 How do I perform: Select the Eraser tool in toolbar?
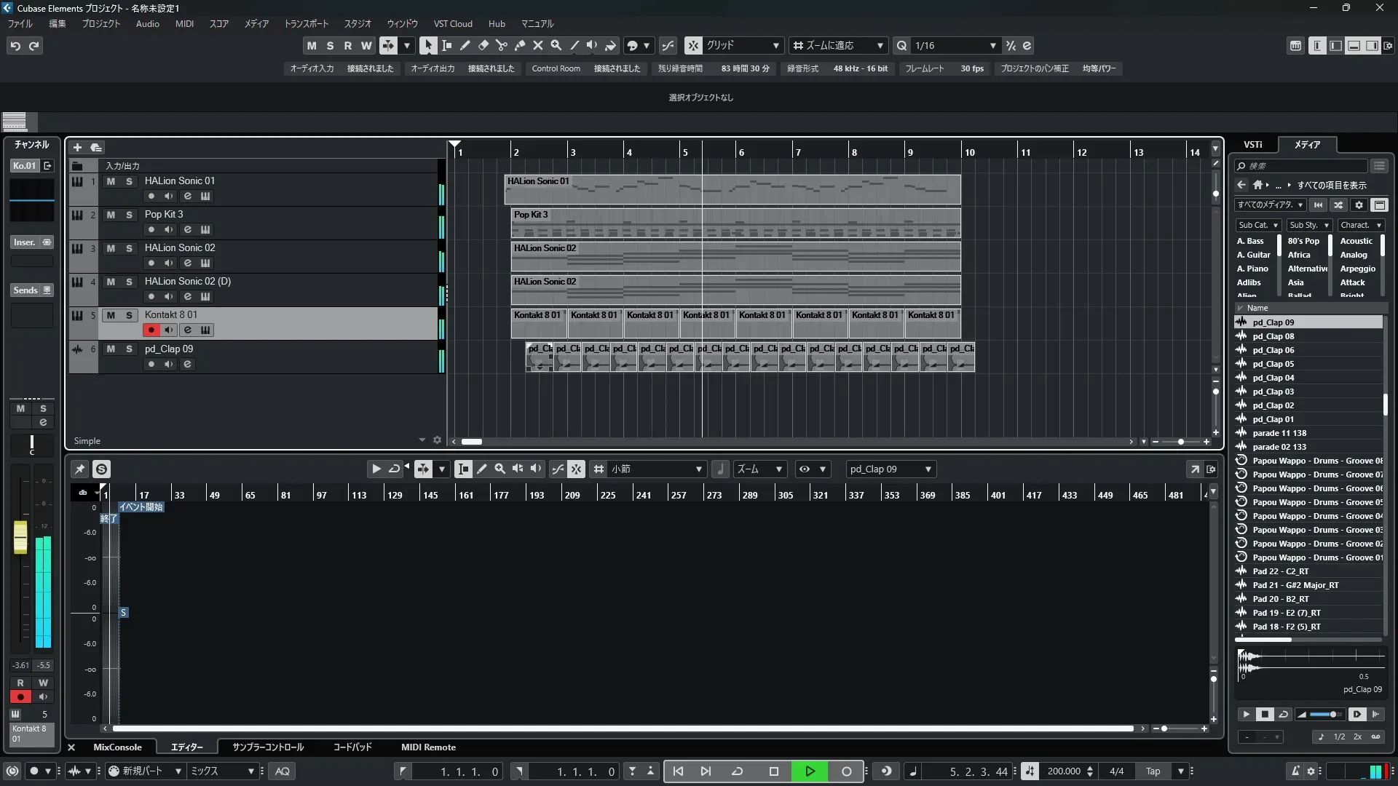(x=483, y=46)
